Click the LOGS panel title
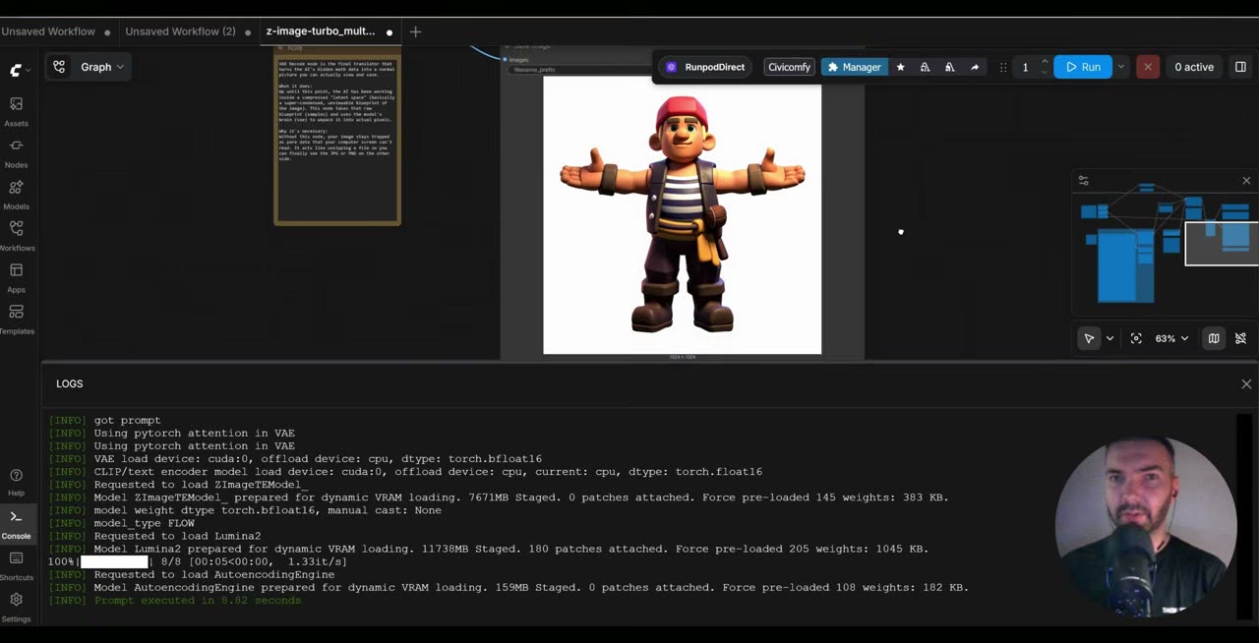1259x643 pixels. (70, 384)
